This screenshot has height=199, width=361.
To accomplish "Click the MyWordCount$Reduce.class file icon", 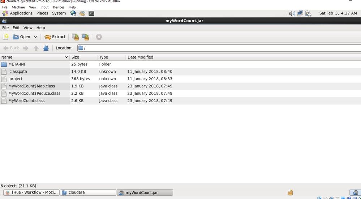I will [x=4, y=94].
